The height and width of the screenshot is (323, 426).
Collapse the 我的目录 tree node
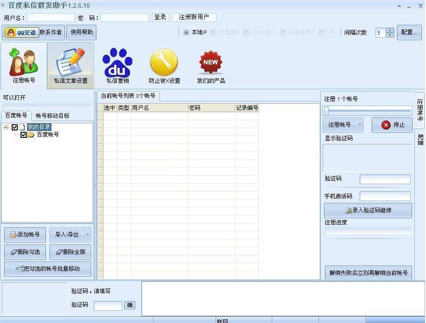(6, 127)
